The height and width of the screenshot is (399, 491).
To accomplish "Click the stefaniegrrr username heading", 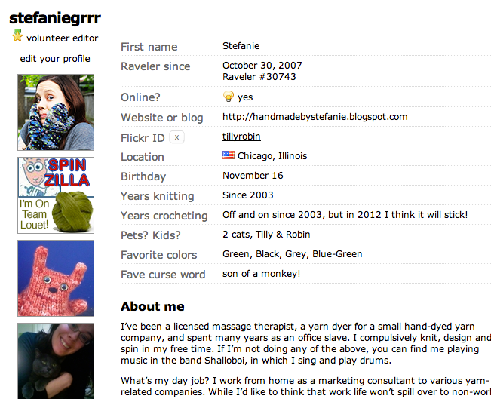I will (x=55, y=18).
